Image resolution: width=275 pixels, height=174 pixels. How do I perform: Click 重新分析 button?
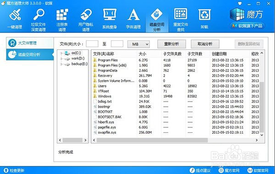[171, 44]
